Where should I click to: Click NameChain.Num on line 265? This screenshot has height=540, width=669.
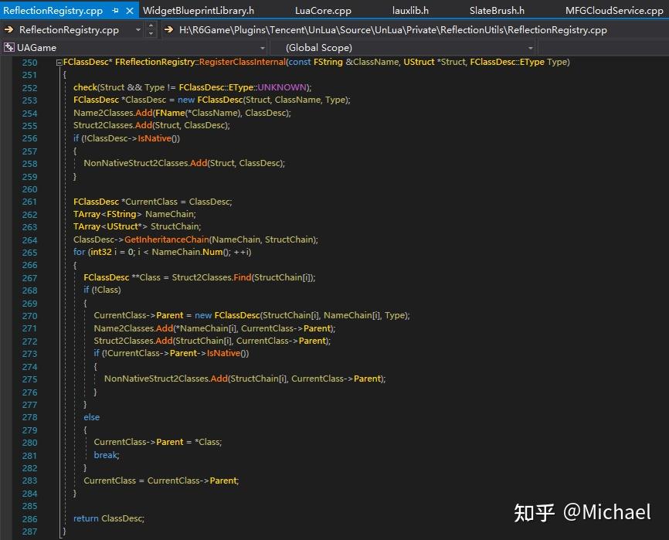(187, 252)
